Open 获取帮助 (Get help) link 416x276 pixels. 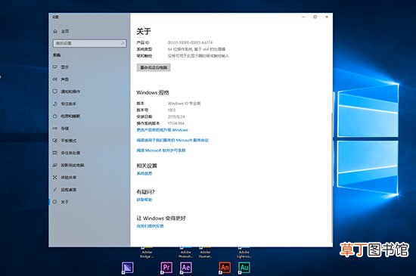pyautogui.click(x=144, y=200)
